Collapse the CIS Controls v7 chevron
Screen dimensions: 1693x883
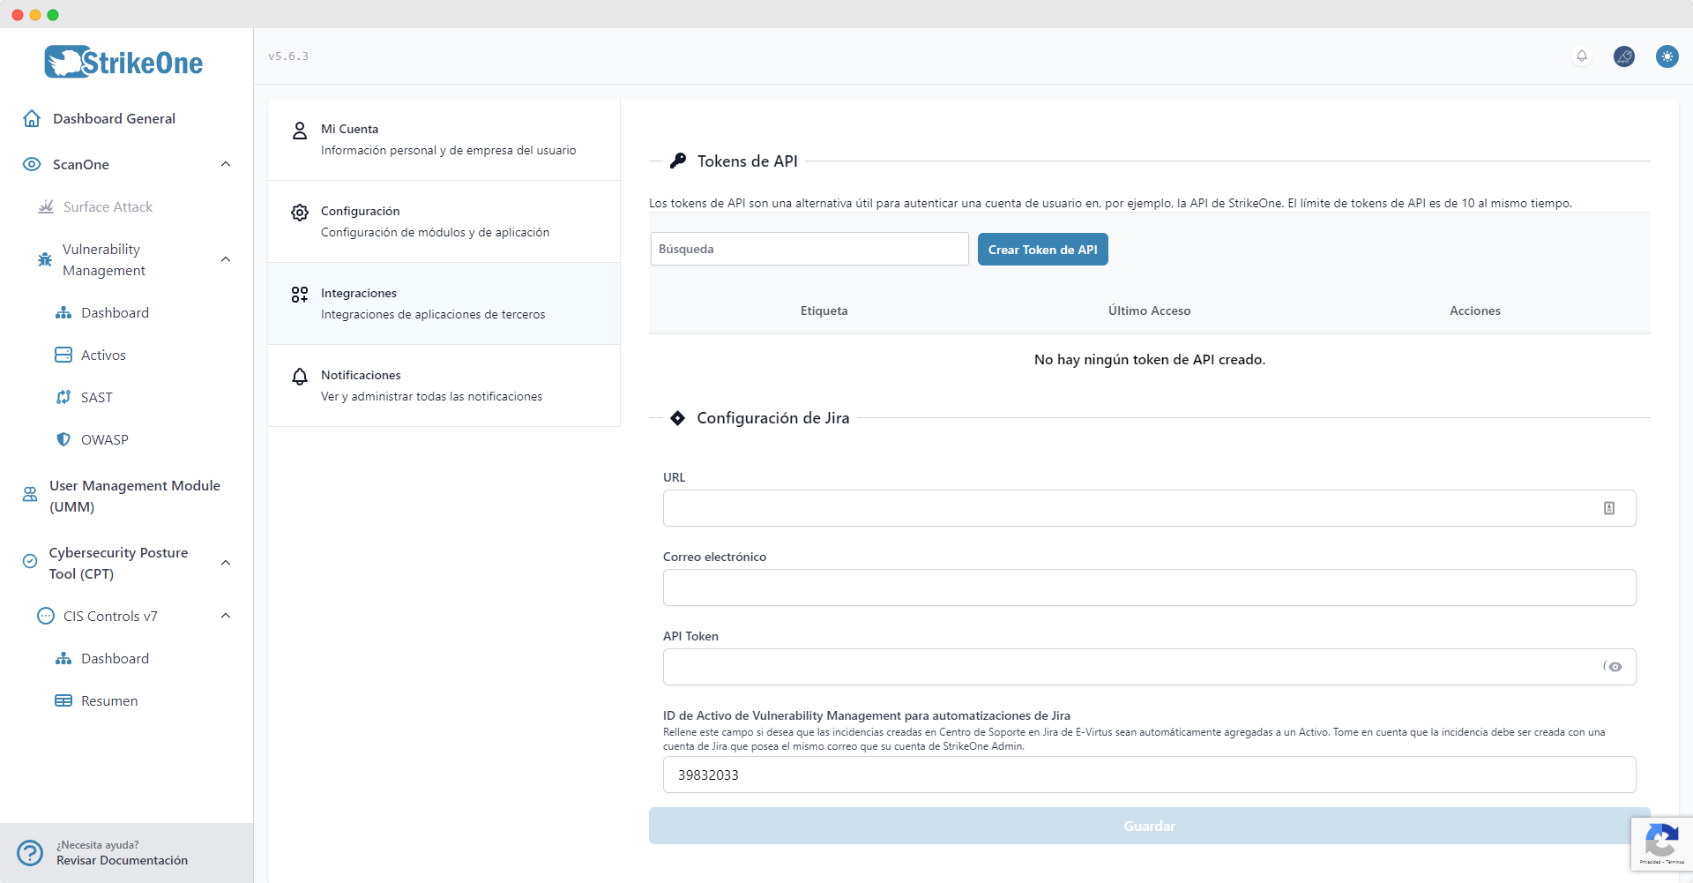[x=226, y=616]
